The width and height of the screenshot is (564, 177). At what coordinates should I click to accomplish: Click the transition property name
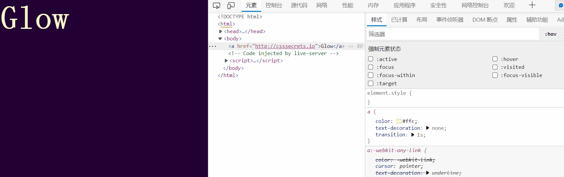point(391,135)
